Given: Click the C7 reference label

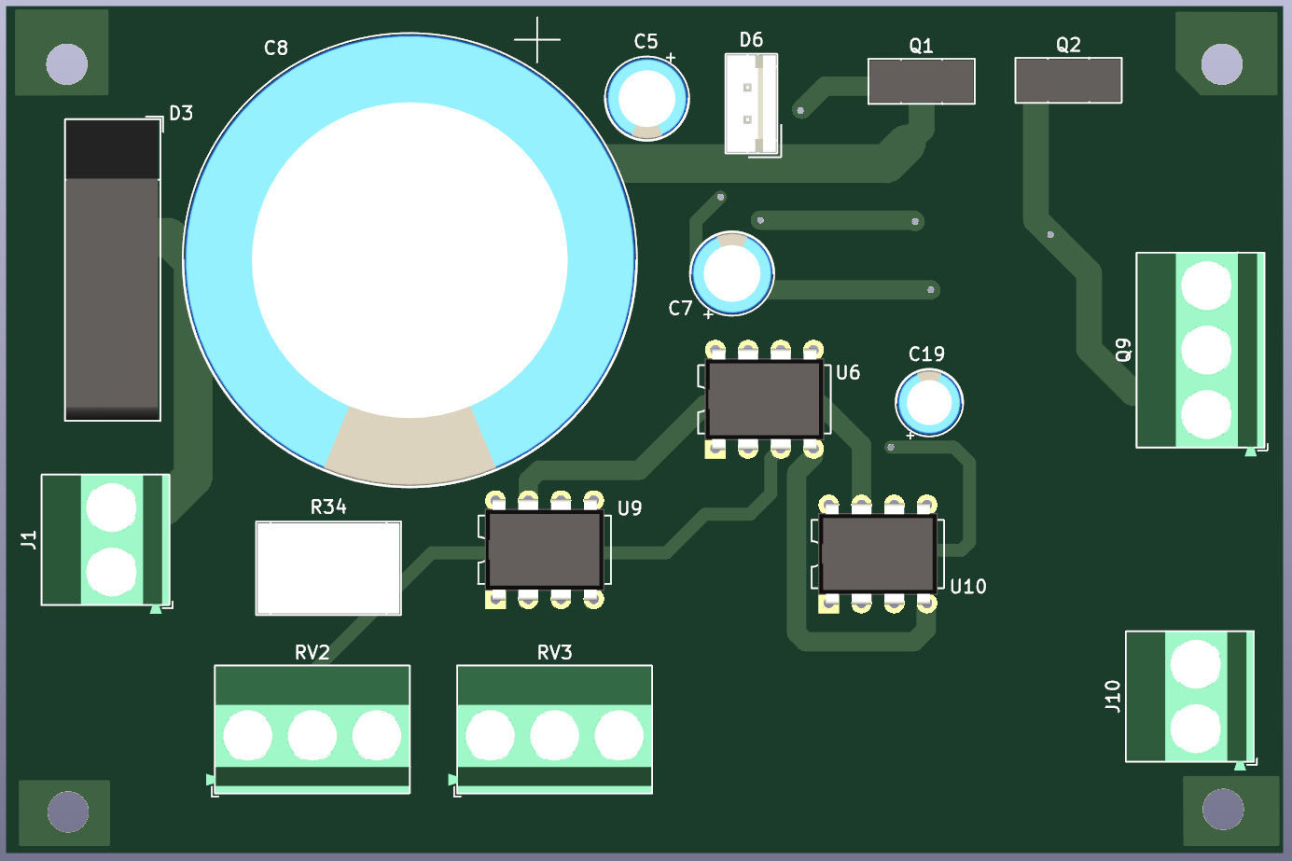Looking at the screenshot, I should (x=680, y=309).
